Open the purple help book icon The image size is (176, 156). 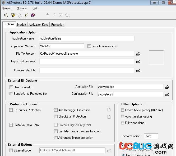coord(33,15)
